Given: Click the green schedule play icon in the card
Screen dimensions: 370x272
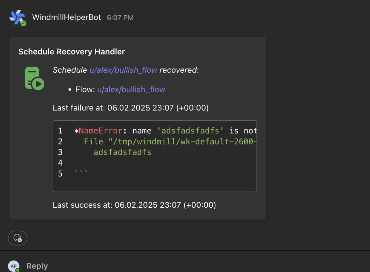Looking at the screenshot, I should [34, 78].
